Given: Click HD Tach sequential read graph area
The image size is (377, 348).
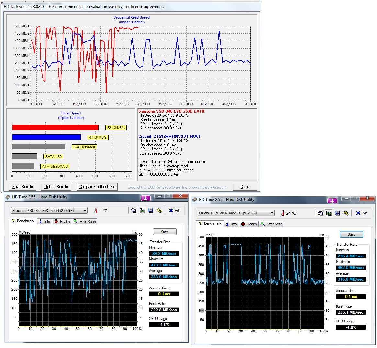Looking at the screenshot, I should [141, 63].
